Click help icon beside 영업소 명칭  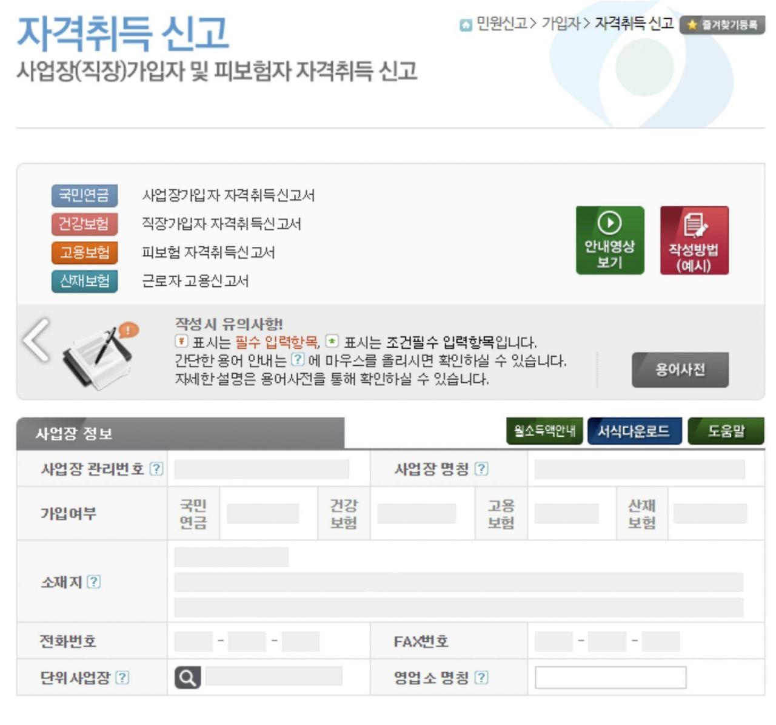tap(481, 678)
